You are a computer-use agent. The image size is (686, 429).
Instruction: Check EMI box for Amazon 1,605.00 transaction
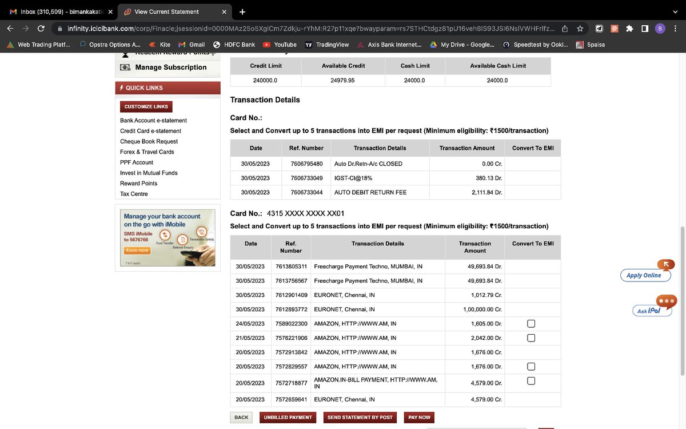click(531, 324)
